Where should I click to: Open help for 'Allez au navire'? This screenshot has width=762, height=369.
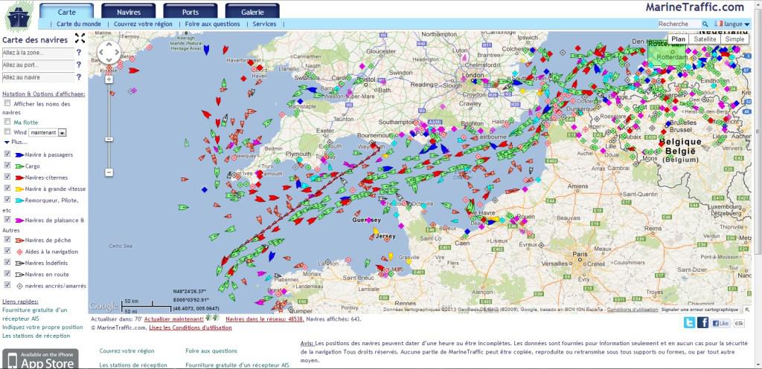pyautogui.click(x=79, y=77)
